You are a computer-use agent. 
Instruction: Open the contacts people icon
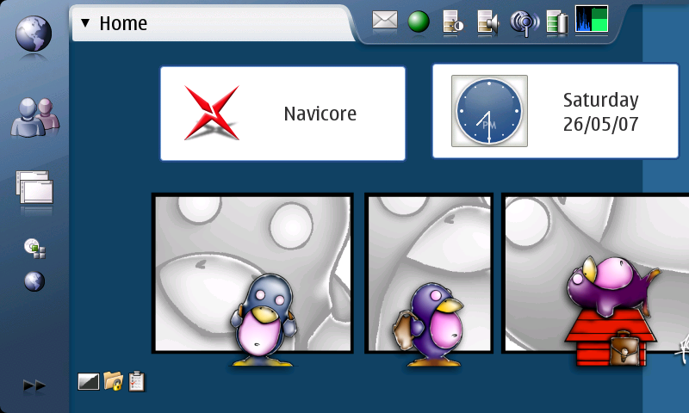tap(35, 117)
